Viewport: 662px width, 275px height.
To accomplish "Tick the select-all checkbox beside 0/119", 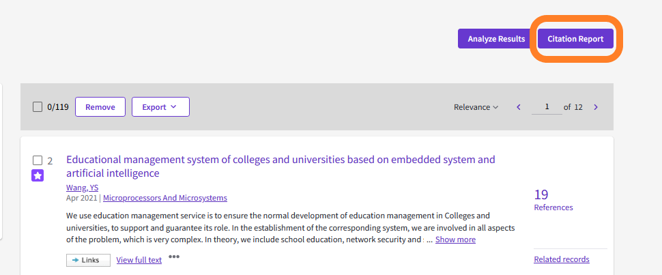I will click(x=38, y=107).
